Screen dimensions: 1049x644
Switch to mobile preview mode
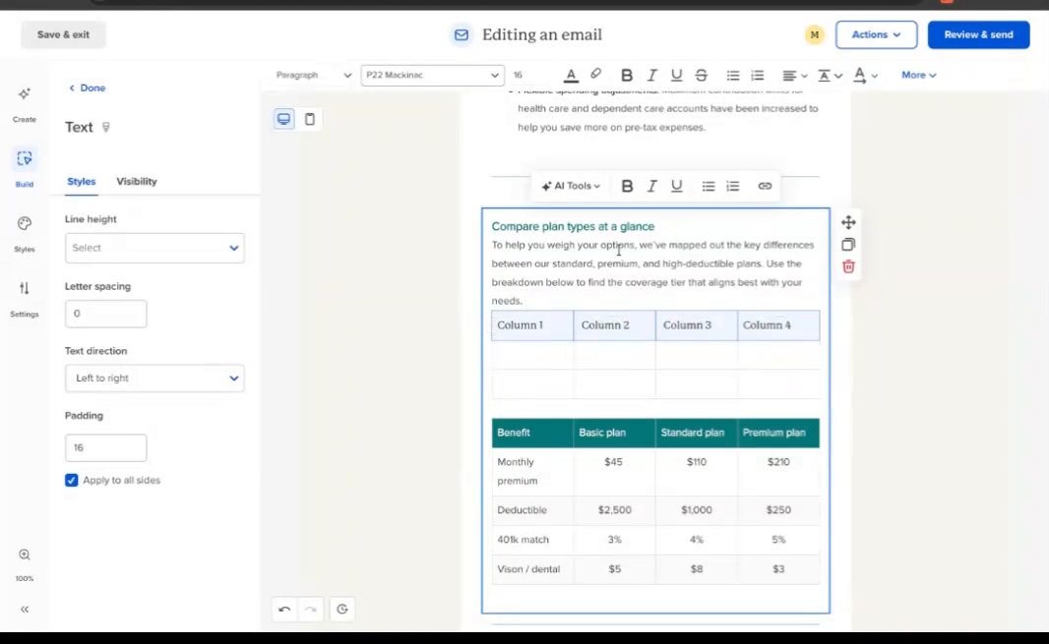point(310,119)
